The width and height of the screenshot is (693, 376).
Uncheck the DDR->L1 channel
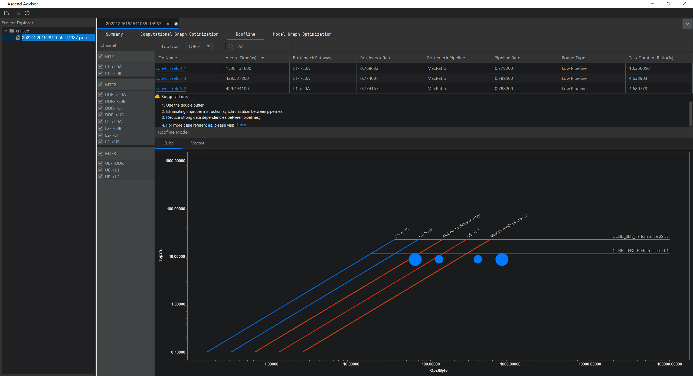101,108
